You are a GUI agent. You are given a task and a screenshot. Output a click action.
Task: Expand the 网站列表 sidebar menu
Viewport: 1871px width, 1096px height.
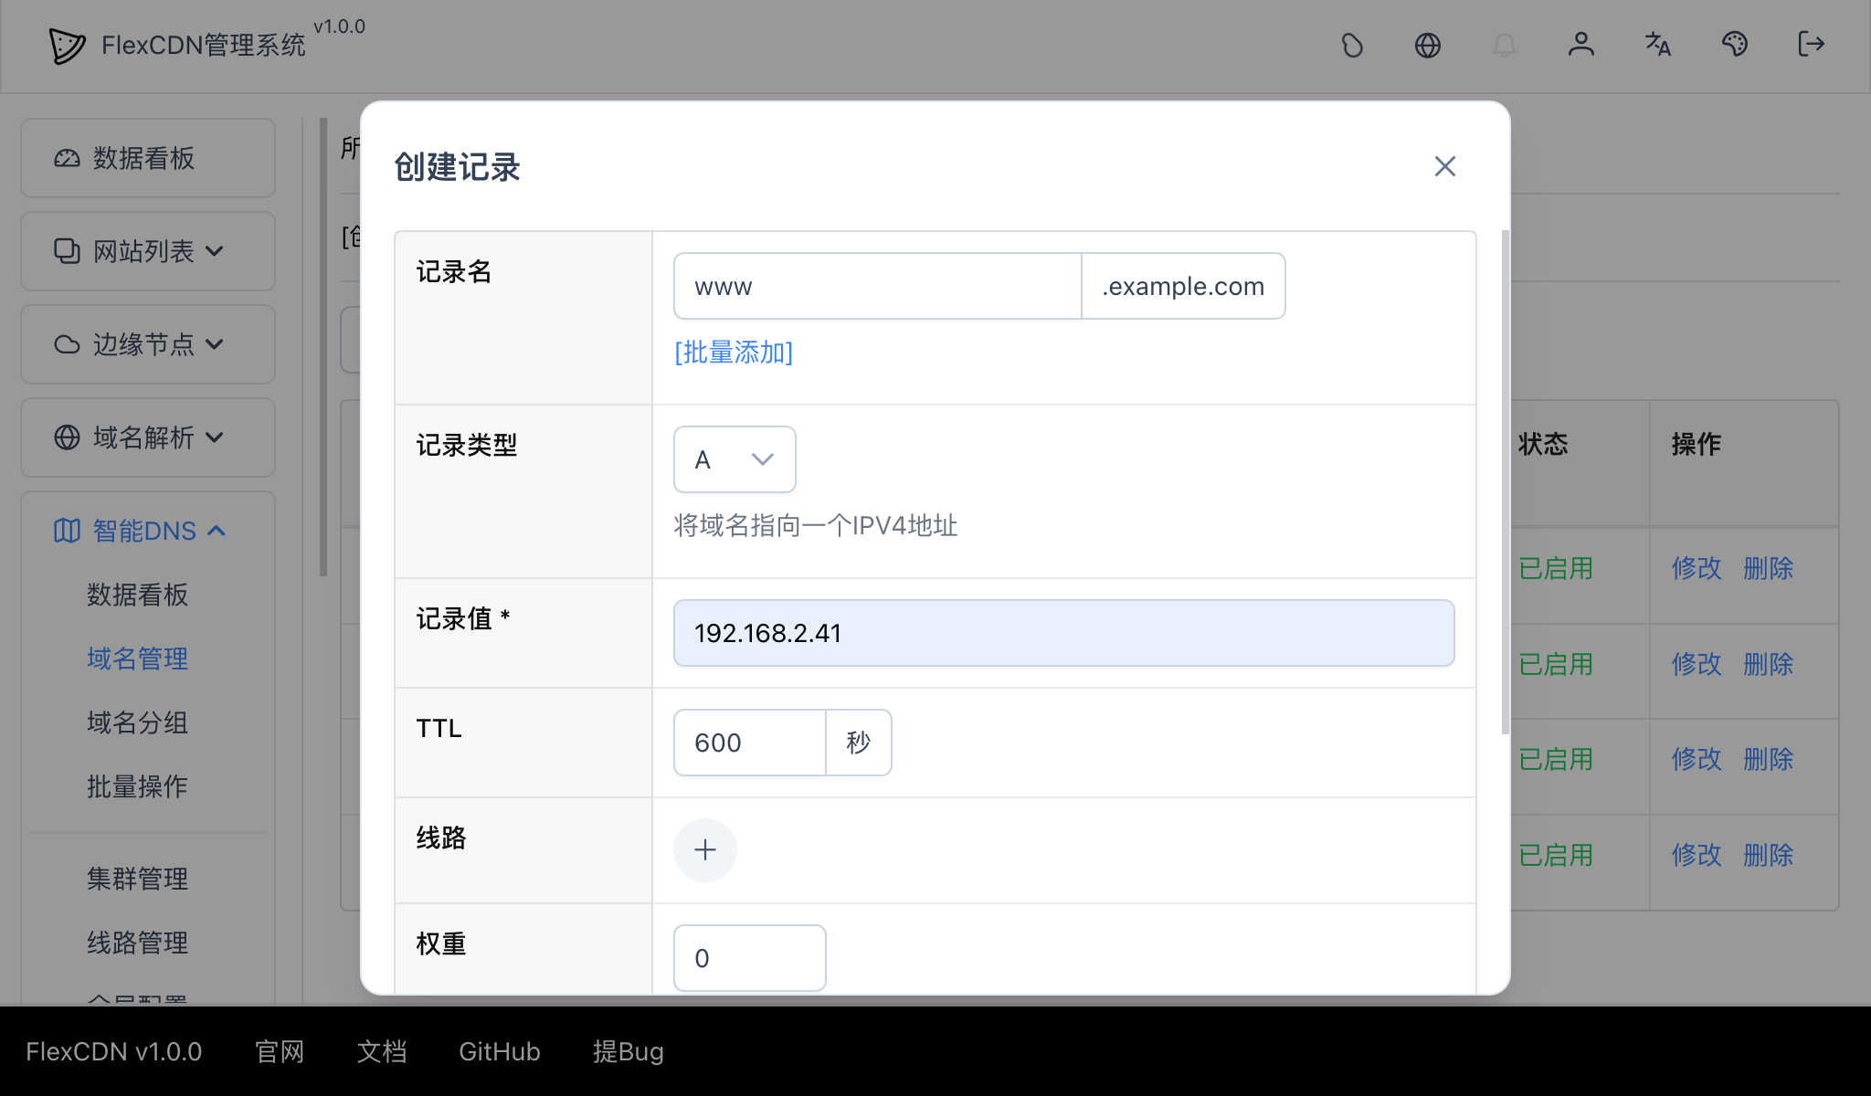[147, 250]
